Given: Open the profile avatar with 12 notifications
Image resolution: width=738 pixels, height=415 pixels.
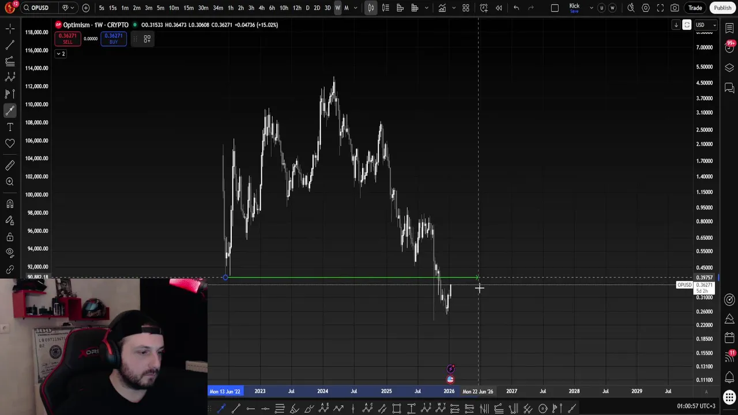Looking at the screenshot, I should point(10,7).
